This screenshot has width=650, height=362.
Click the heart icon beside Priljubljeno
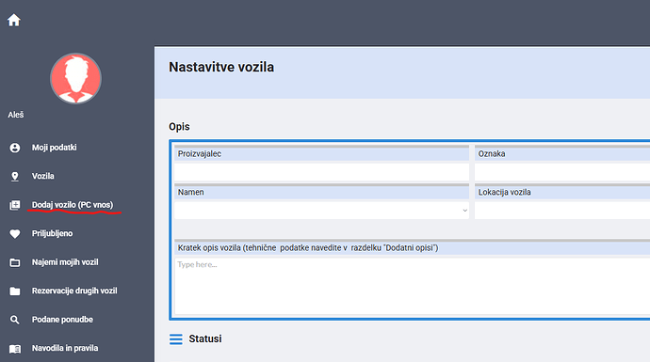(x=15, y=234)
